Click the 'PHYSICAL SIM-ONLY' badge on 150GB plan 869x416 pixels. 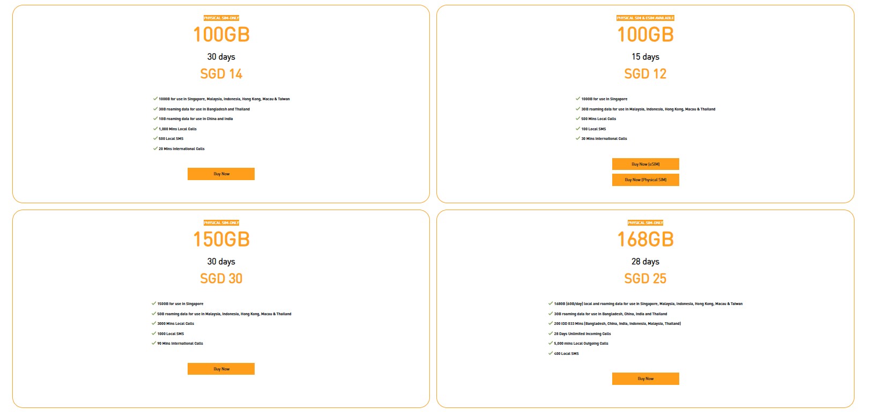coord(221,222)
